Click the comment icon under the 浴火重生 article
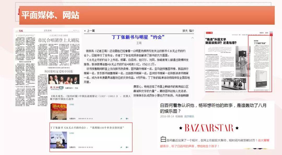The width and height of the screenshot is (282, 155). [127, 119]
